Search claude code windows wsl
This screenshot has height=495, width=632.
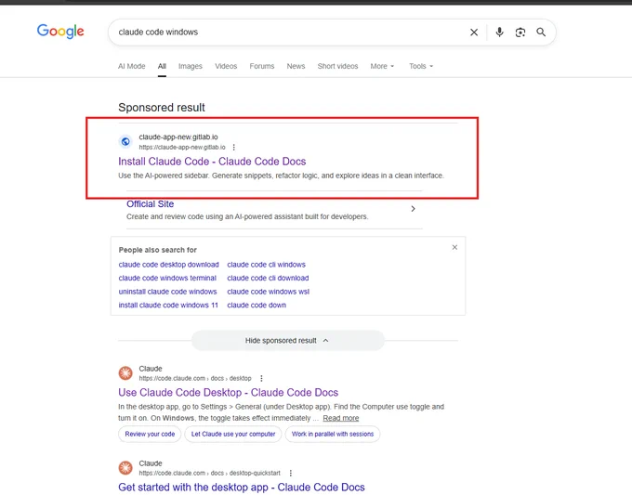[268, 292]
